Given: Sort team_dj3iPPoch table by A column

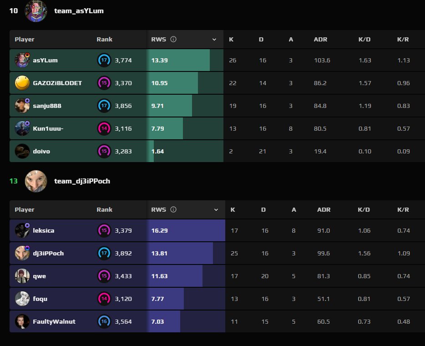Looking at the screenshot, I should (294, 209).
